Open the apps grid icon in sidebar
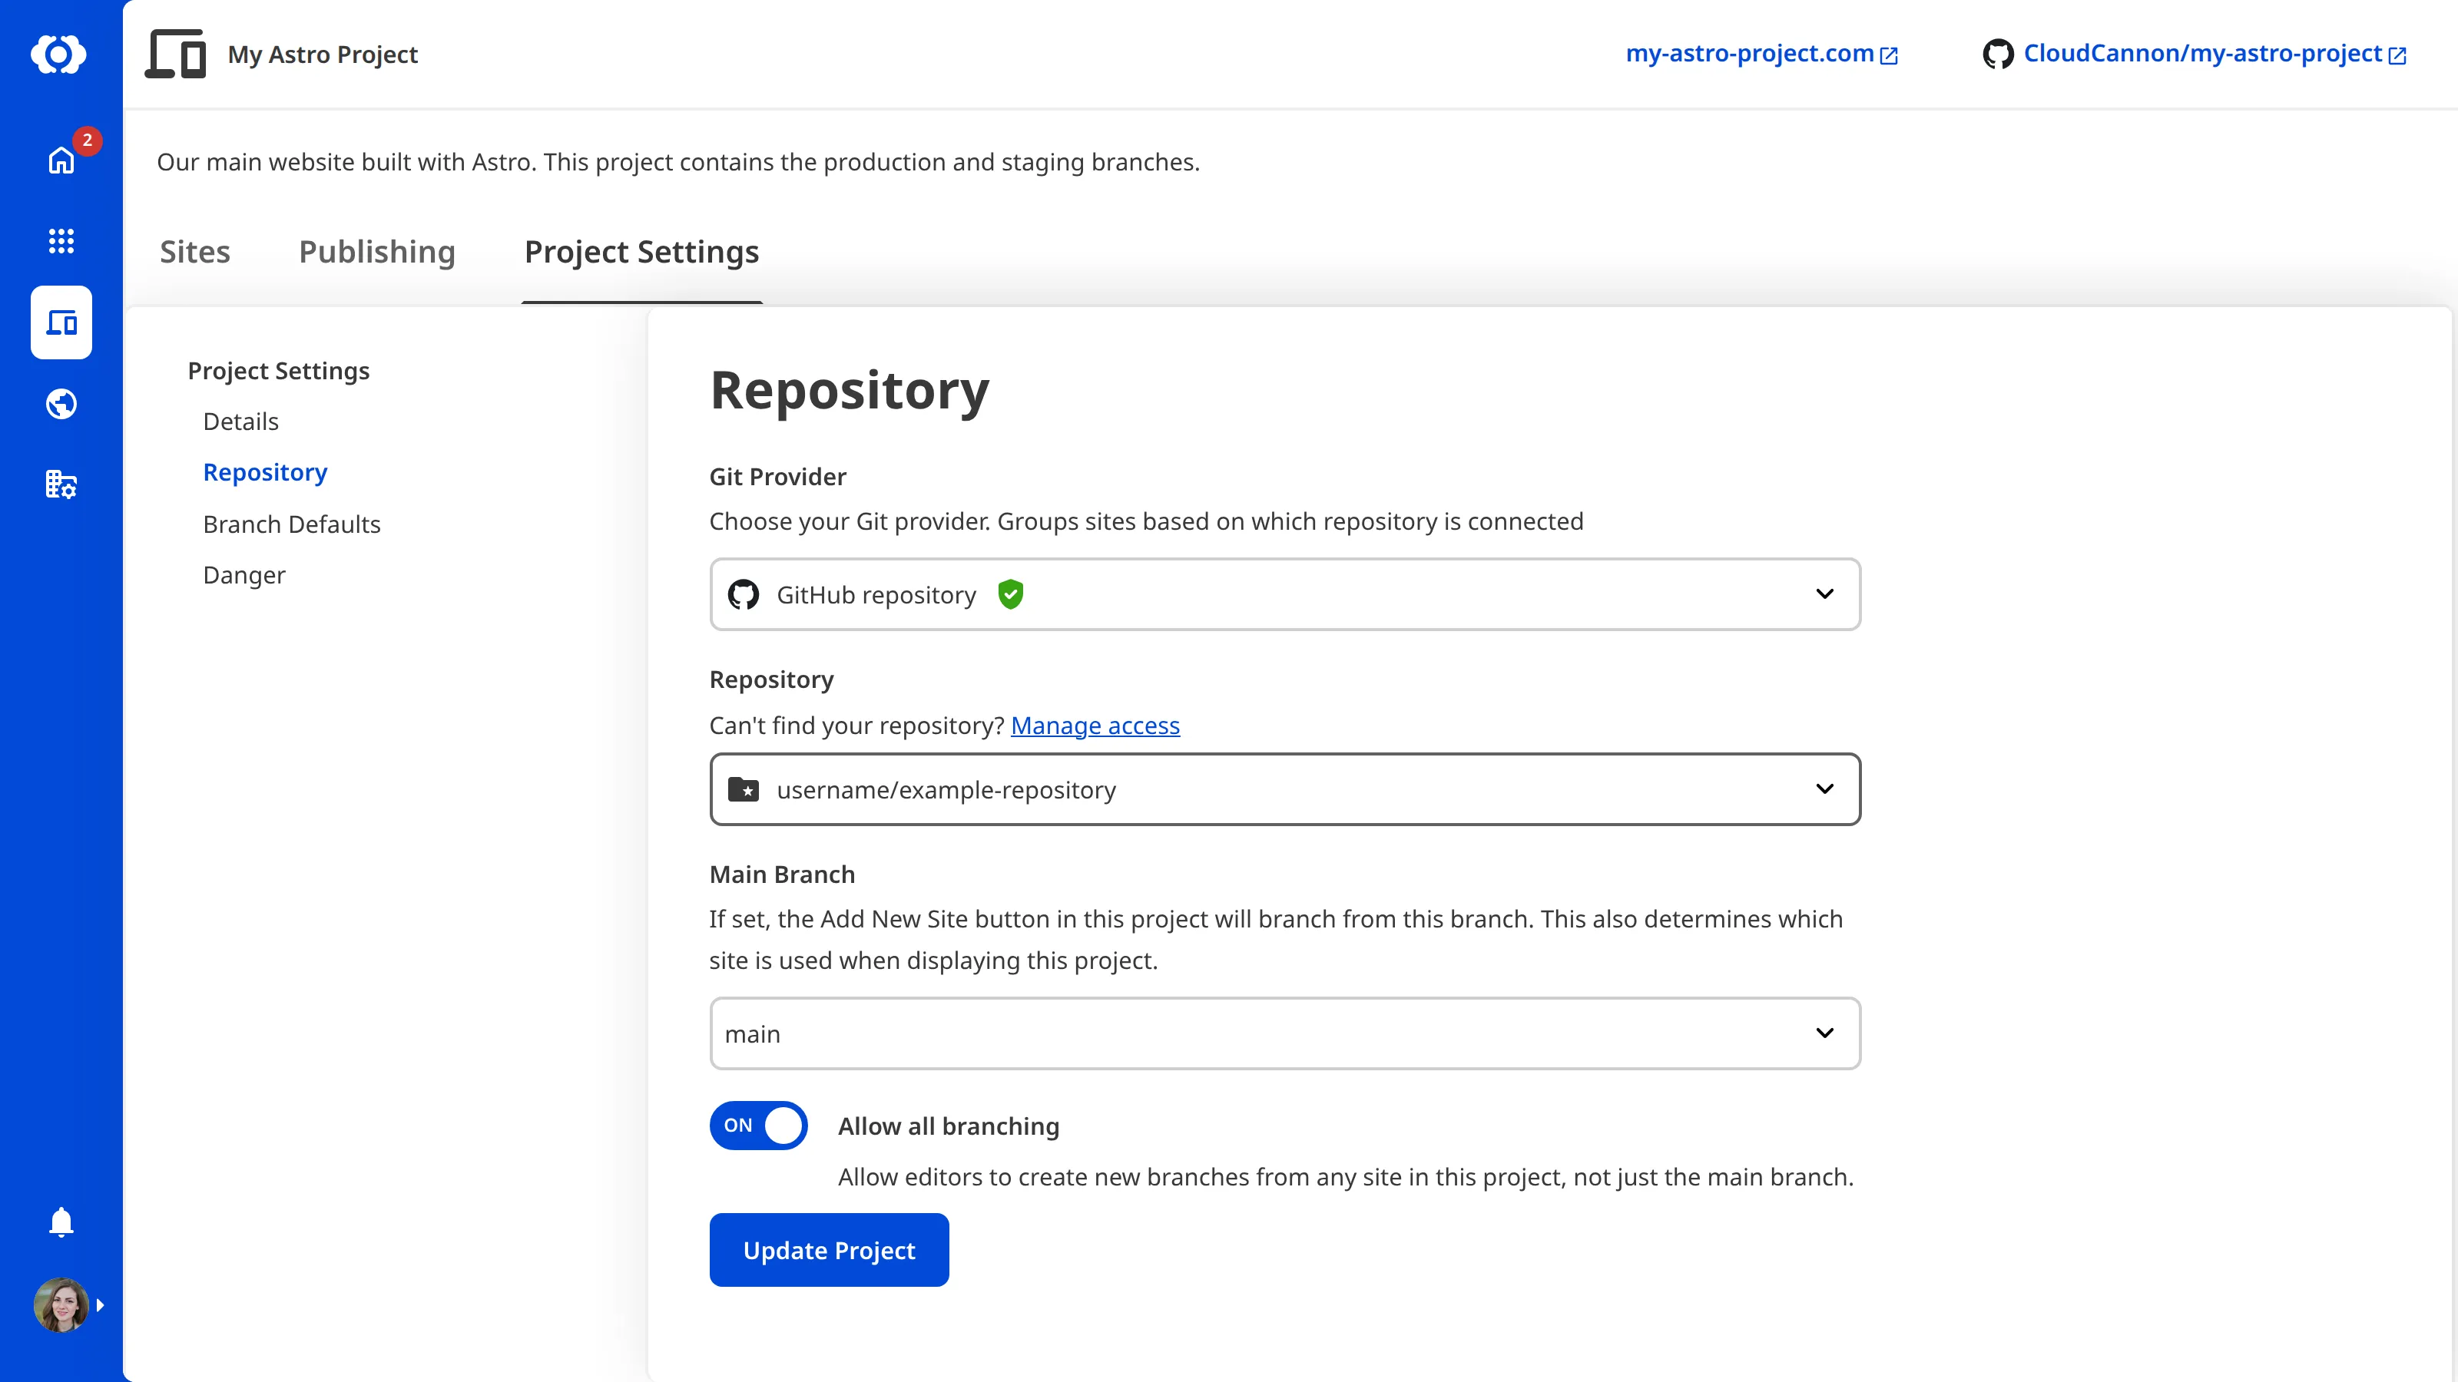Image resolution: width=2458 pixels, height=1382 pixels. (x=61, y=241)
